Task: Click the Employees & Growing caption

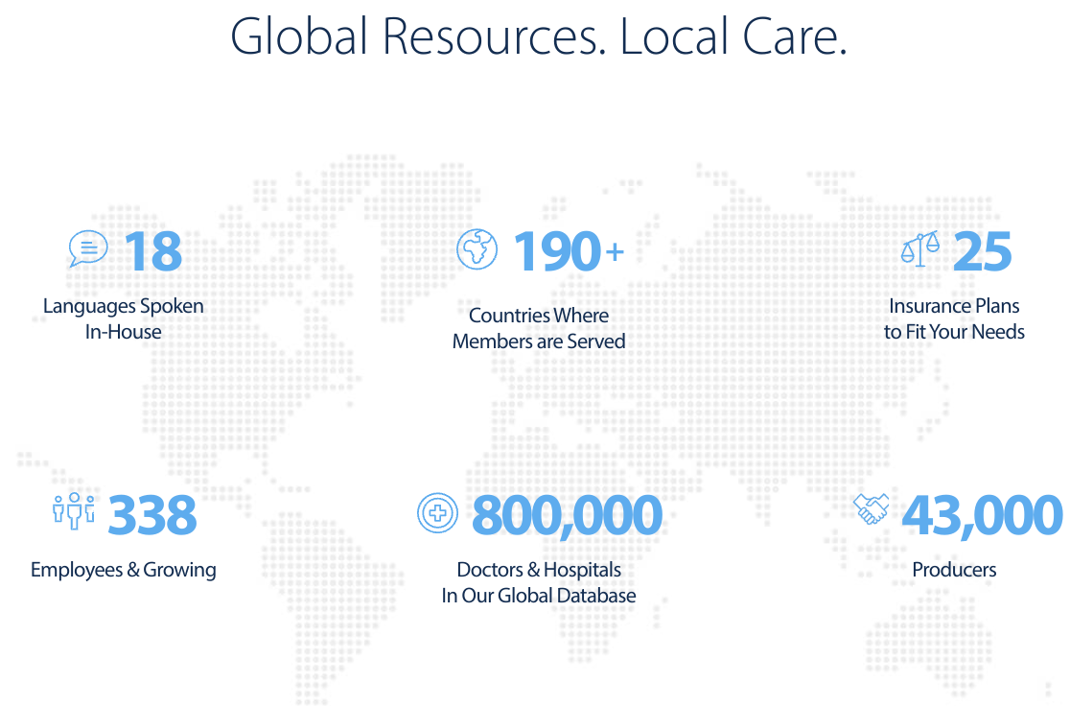Action: point(123,569)
